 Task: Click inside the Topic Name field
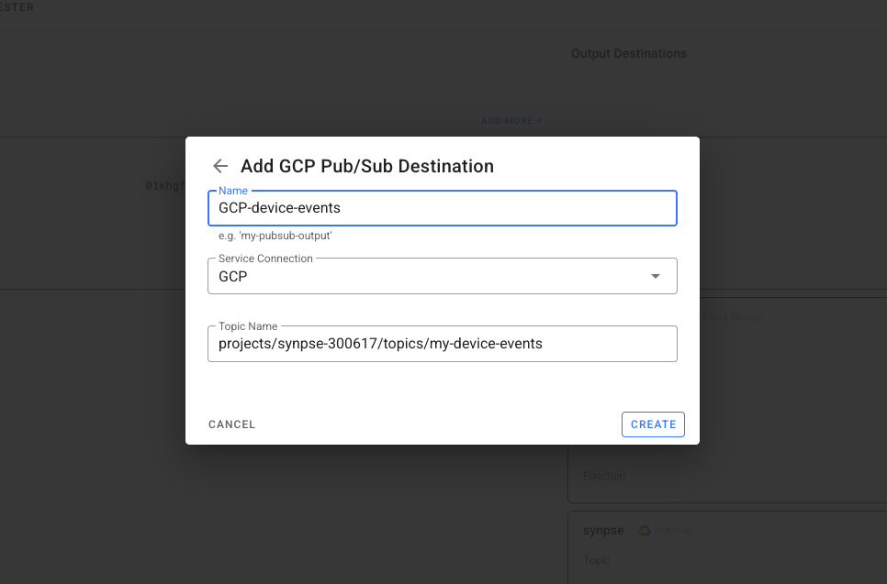pos(443,344)
